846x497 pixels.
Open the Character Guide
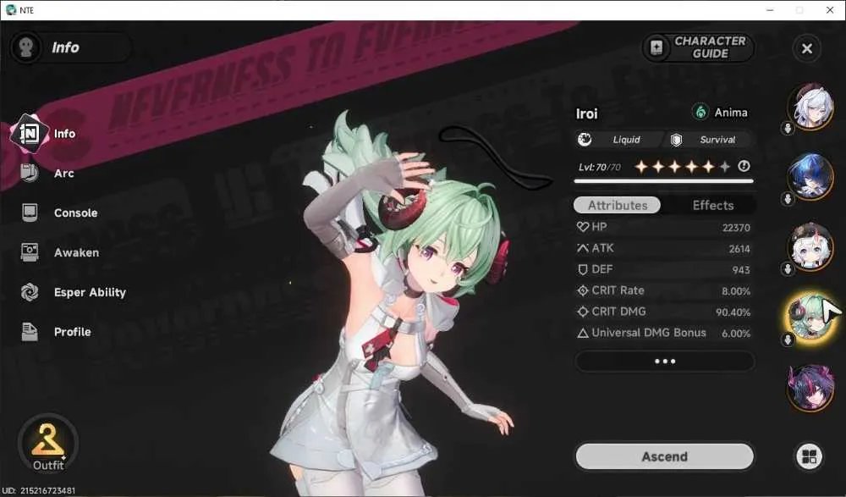(697, 47)
